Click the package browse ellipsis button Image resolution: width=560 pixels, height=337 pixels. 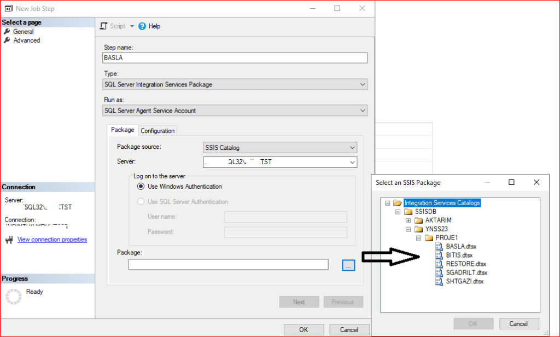click(x=348, y=265)
